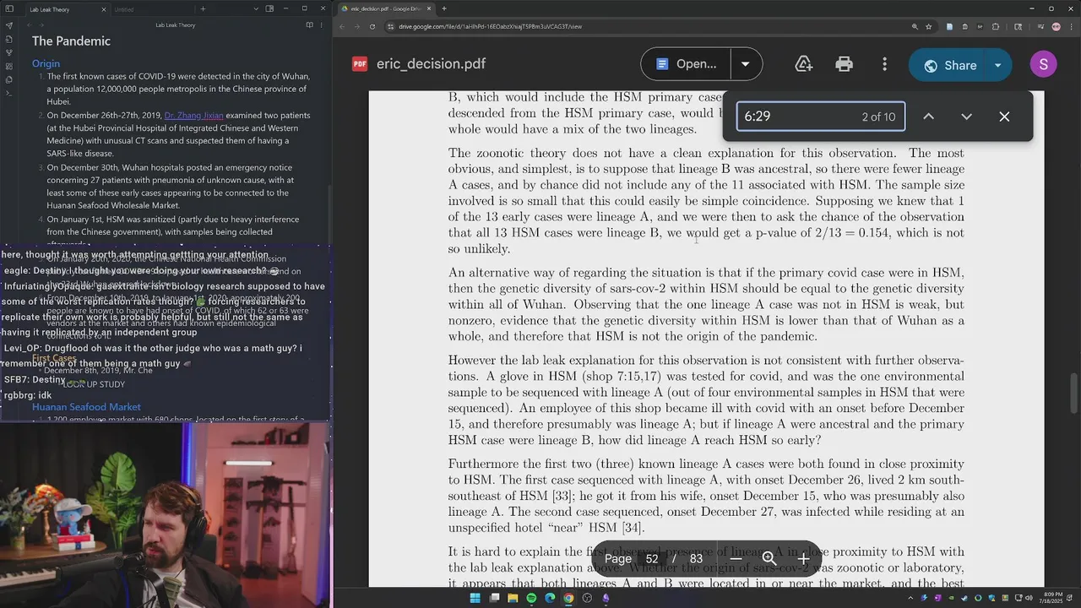Zoom out the PDF with minus button
The image size is (1081, 608).
pyautogui.click(x=736, y=558)
